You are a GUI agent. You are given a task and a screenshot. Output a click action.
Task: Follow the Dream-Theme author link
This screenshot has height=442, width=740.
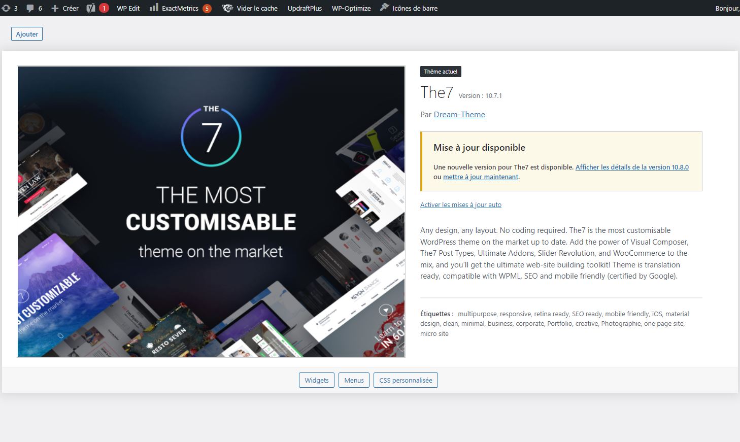click(x=459, y=115)
